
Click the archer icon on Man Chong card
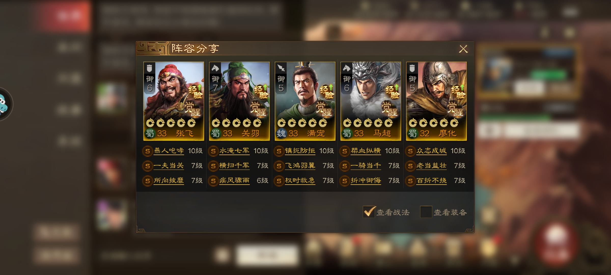click(281, 68)
